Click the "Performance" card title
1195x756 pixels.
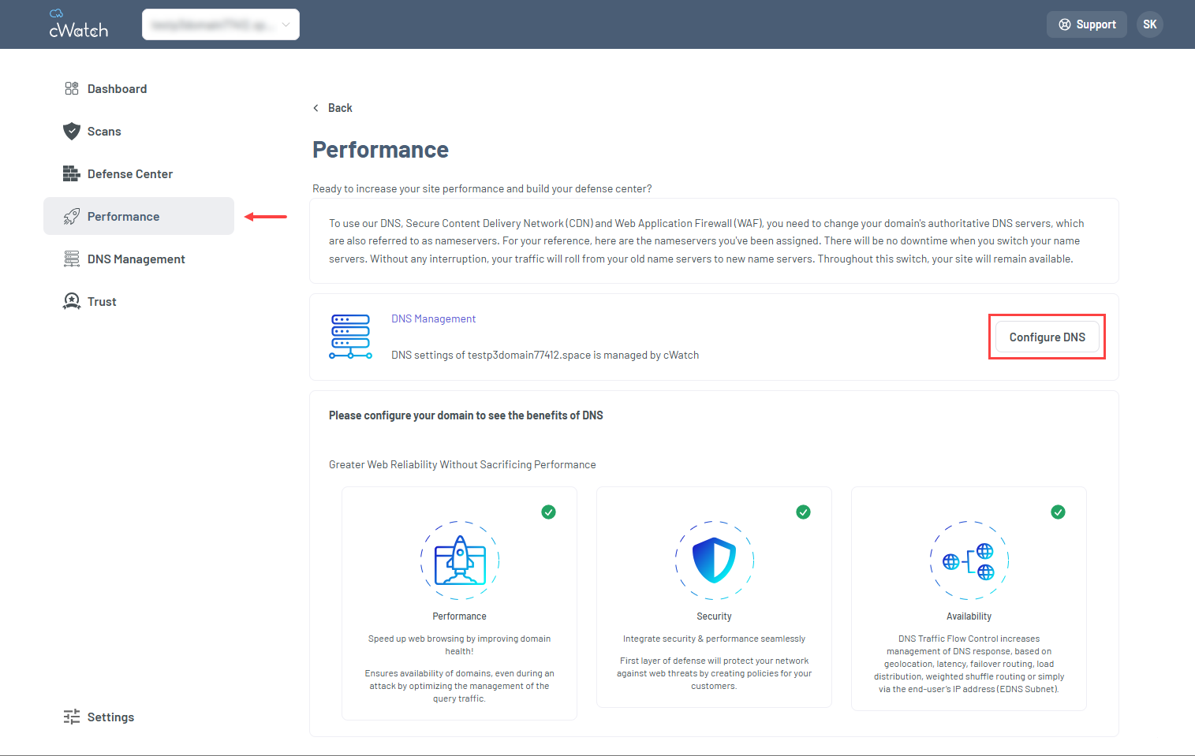tap(460, 616)
